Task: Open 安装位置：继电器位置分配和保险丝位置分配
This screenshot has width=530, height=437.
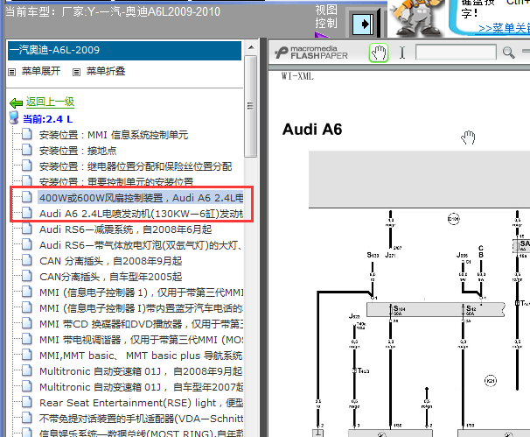Action: point(136,166)
